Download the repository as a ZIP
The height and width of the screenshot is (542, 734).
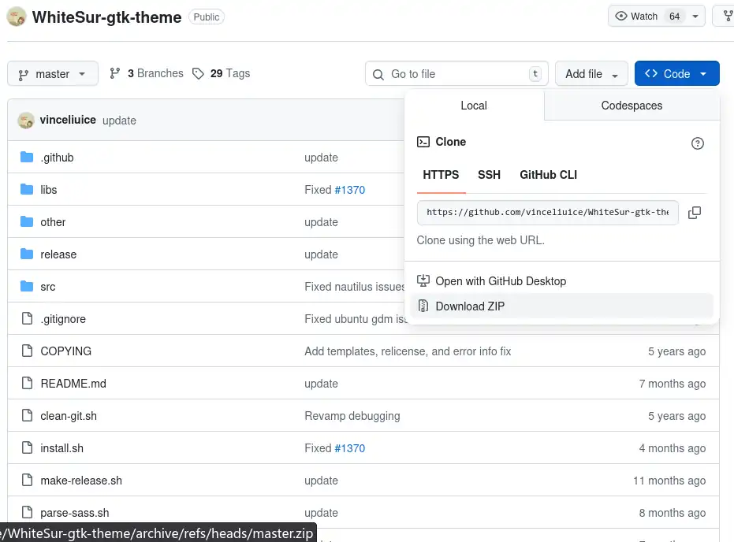click(469, 306)
